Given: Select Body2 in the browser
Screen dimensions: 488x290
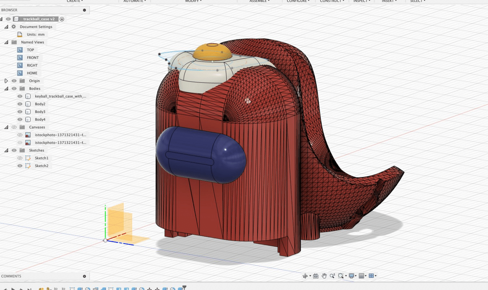Looking at the screenshot, I should pyautogui.click(x=40, y=104).
